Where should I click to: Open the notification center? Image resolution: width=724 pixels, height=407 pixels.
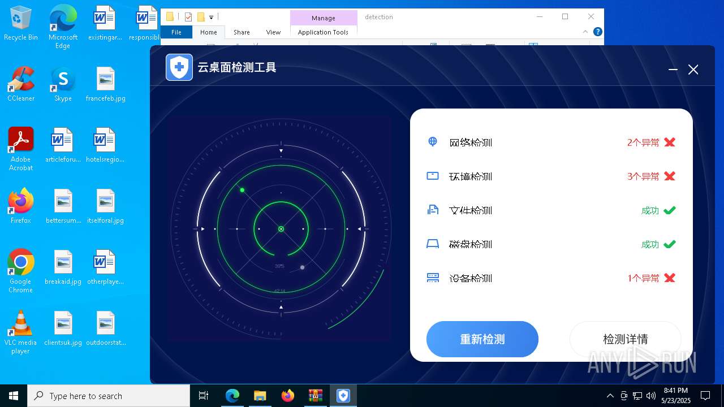[x=705, y=396]
